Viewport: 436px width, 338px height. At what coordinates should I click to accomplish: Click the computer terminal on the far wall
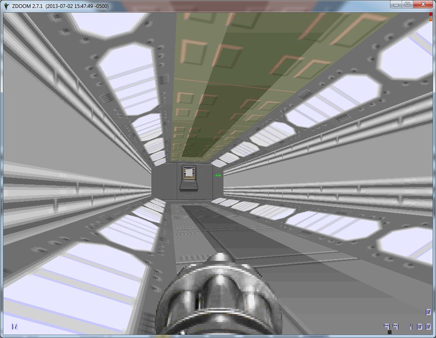pos(189,178)
